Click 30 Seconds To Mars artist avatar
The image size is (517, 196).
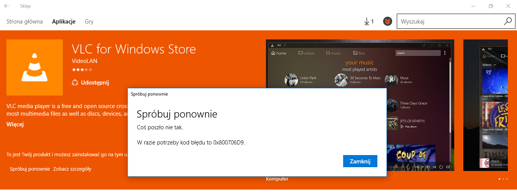pos(341,80)
